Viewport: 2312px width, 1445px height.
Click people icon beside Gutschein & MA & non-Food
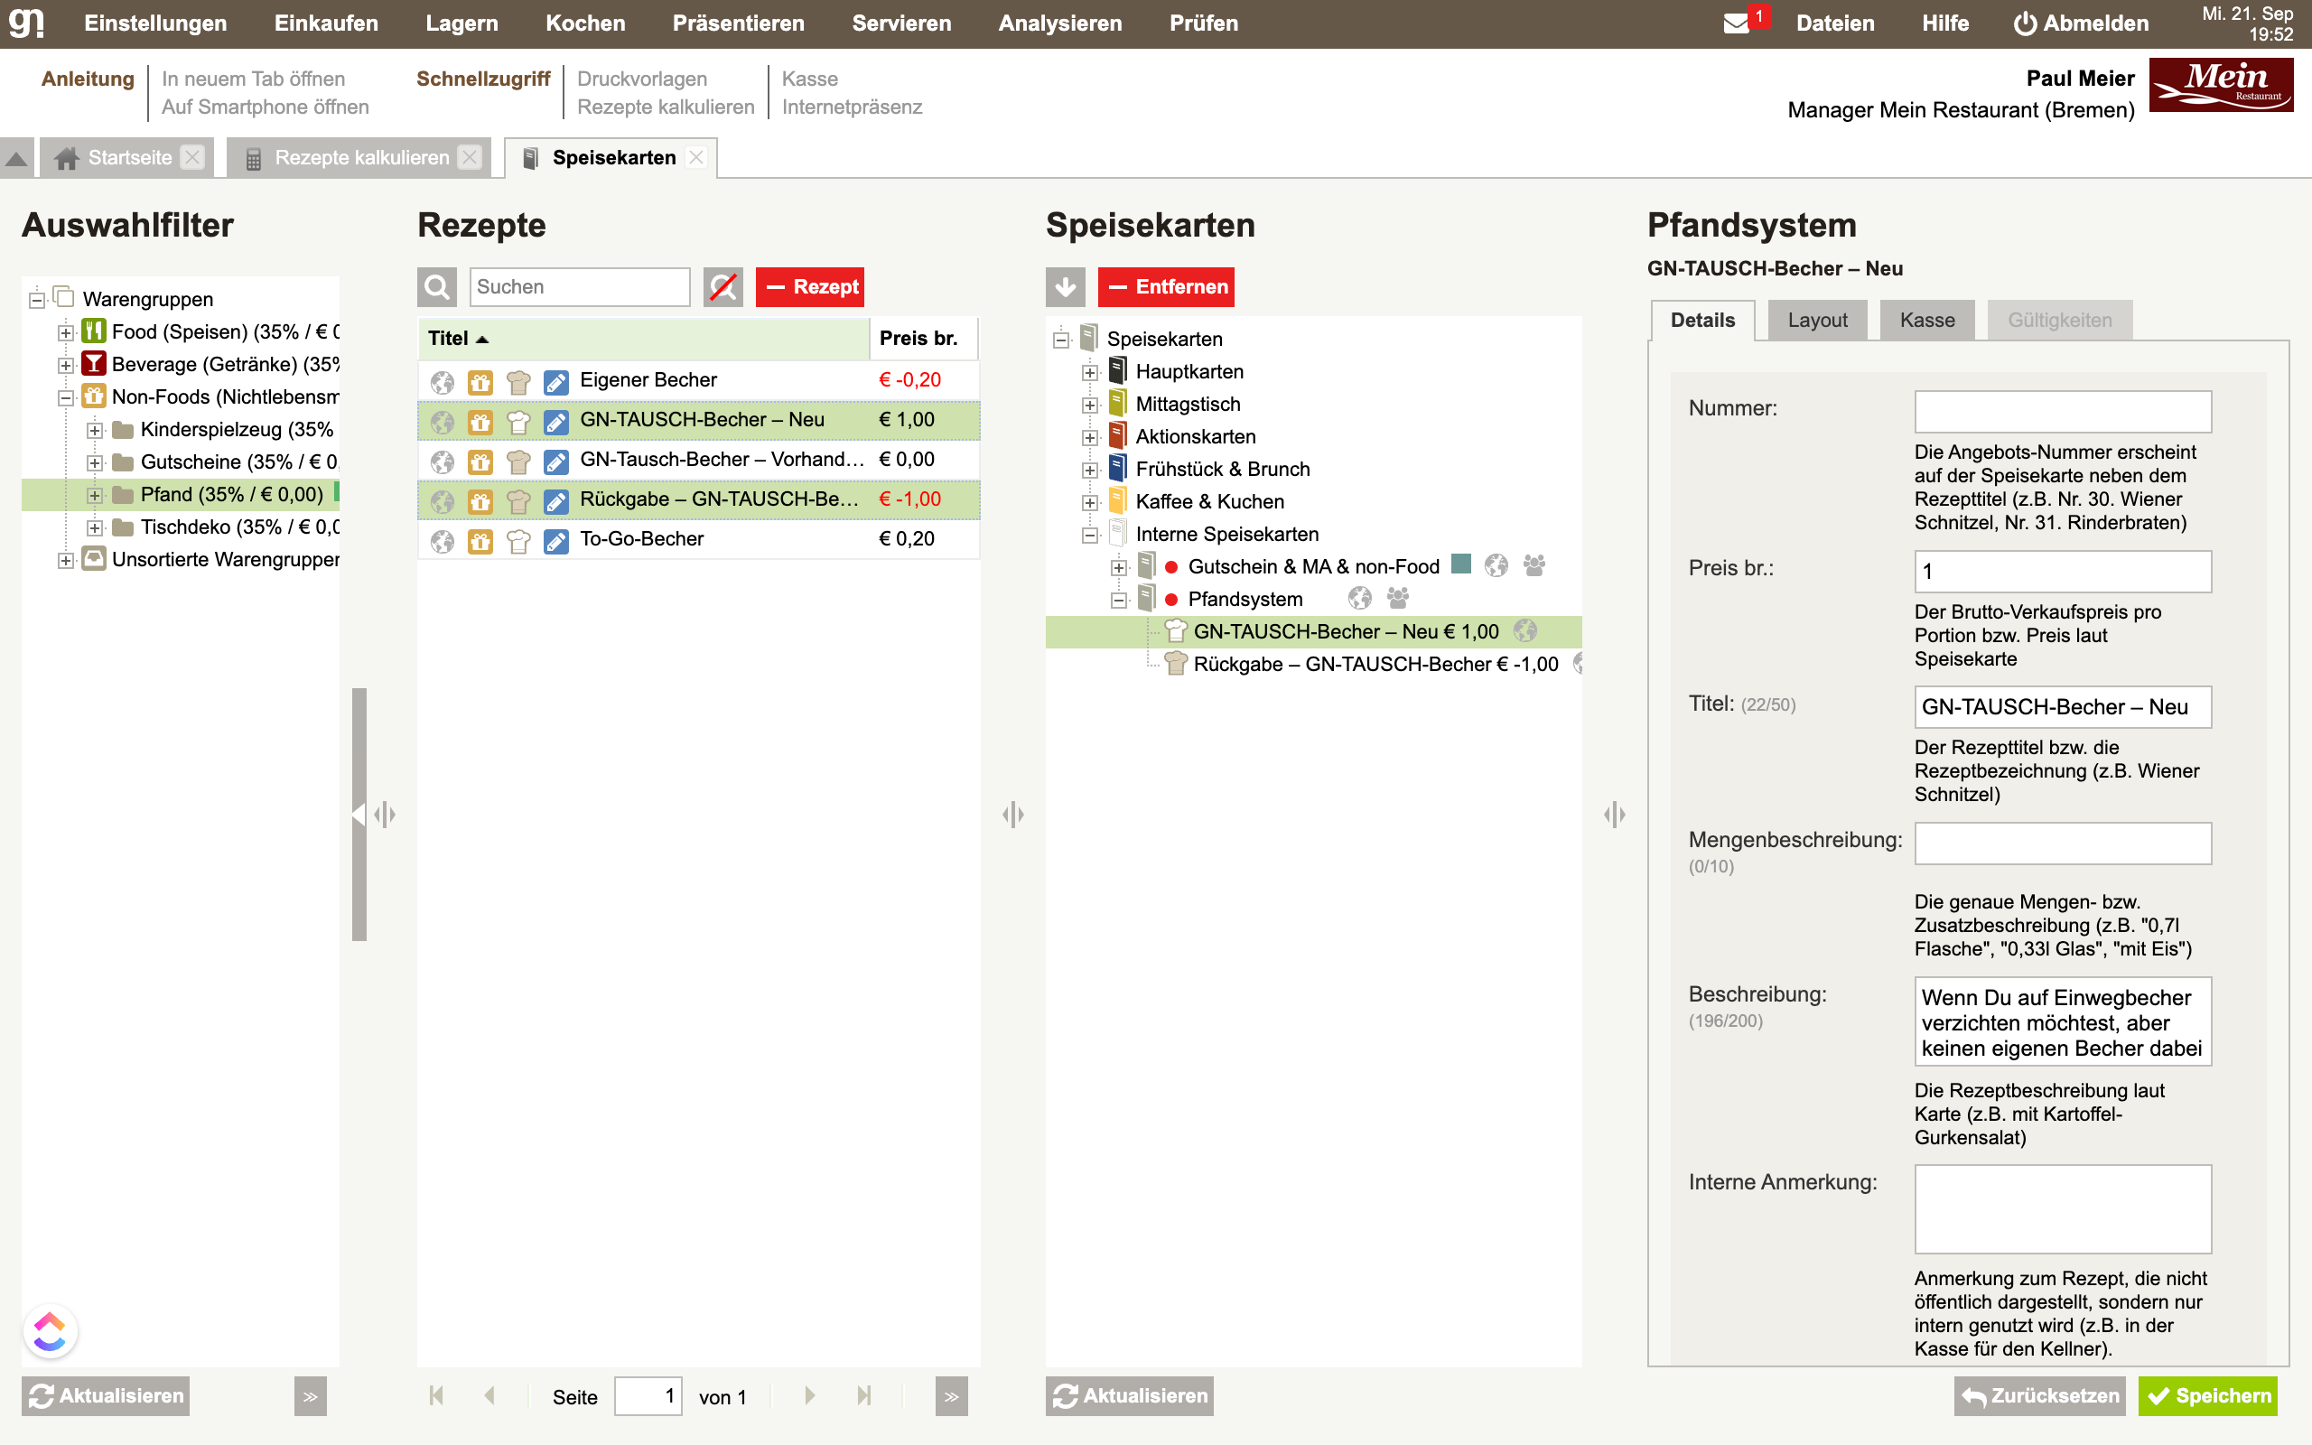tap(1534, 567)
